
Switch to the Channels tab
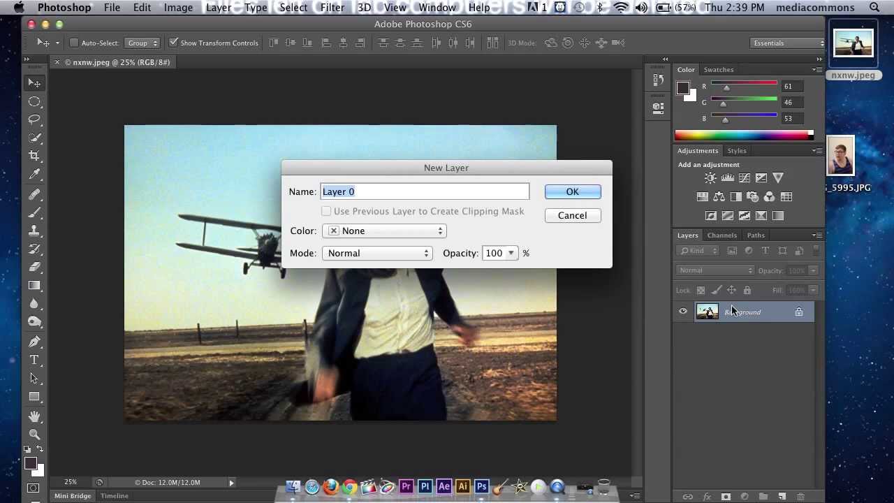(721, 235)
